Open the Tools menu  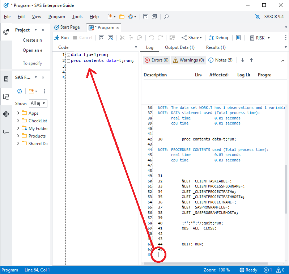pos(77,17)
